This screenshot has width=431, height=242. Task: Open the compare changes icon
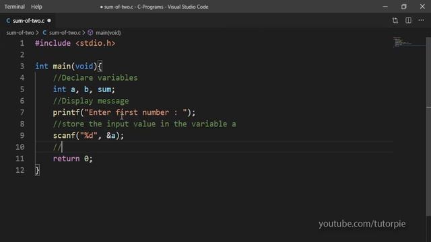click(395, 20)
